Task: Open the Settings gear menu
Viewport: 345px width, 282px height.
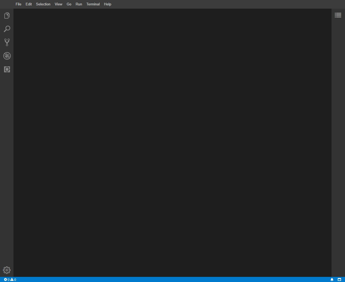Action: coord(7,270)
